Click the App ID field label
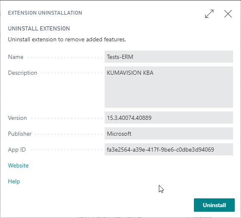 click(x=17, y=150)
